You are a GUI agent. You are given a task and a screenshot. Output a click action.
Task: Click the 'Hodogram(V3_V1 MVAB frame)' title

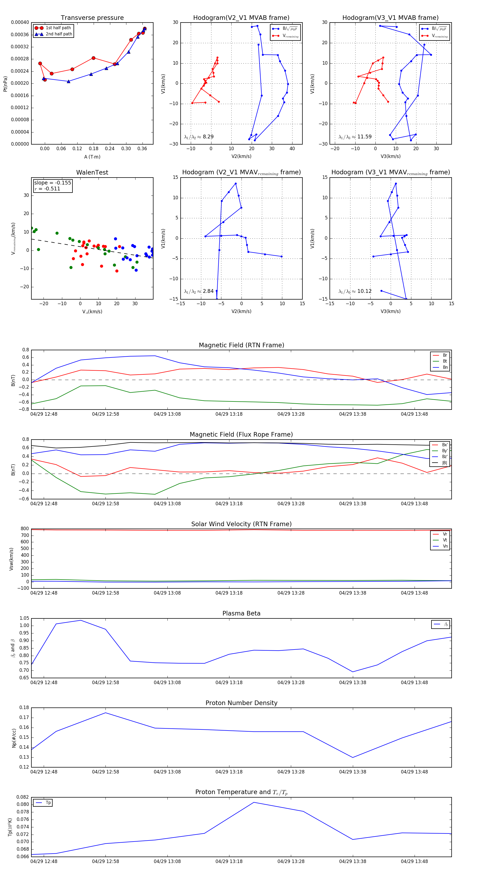click(390, 18)
